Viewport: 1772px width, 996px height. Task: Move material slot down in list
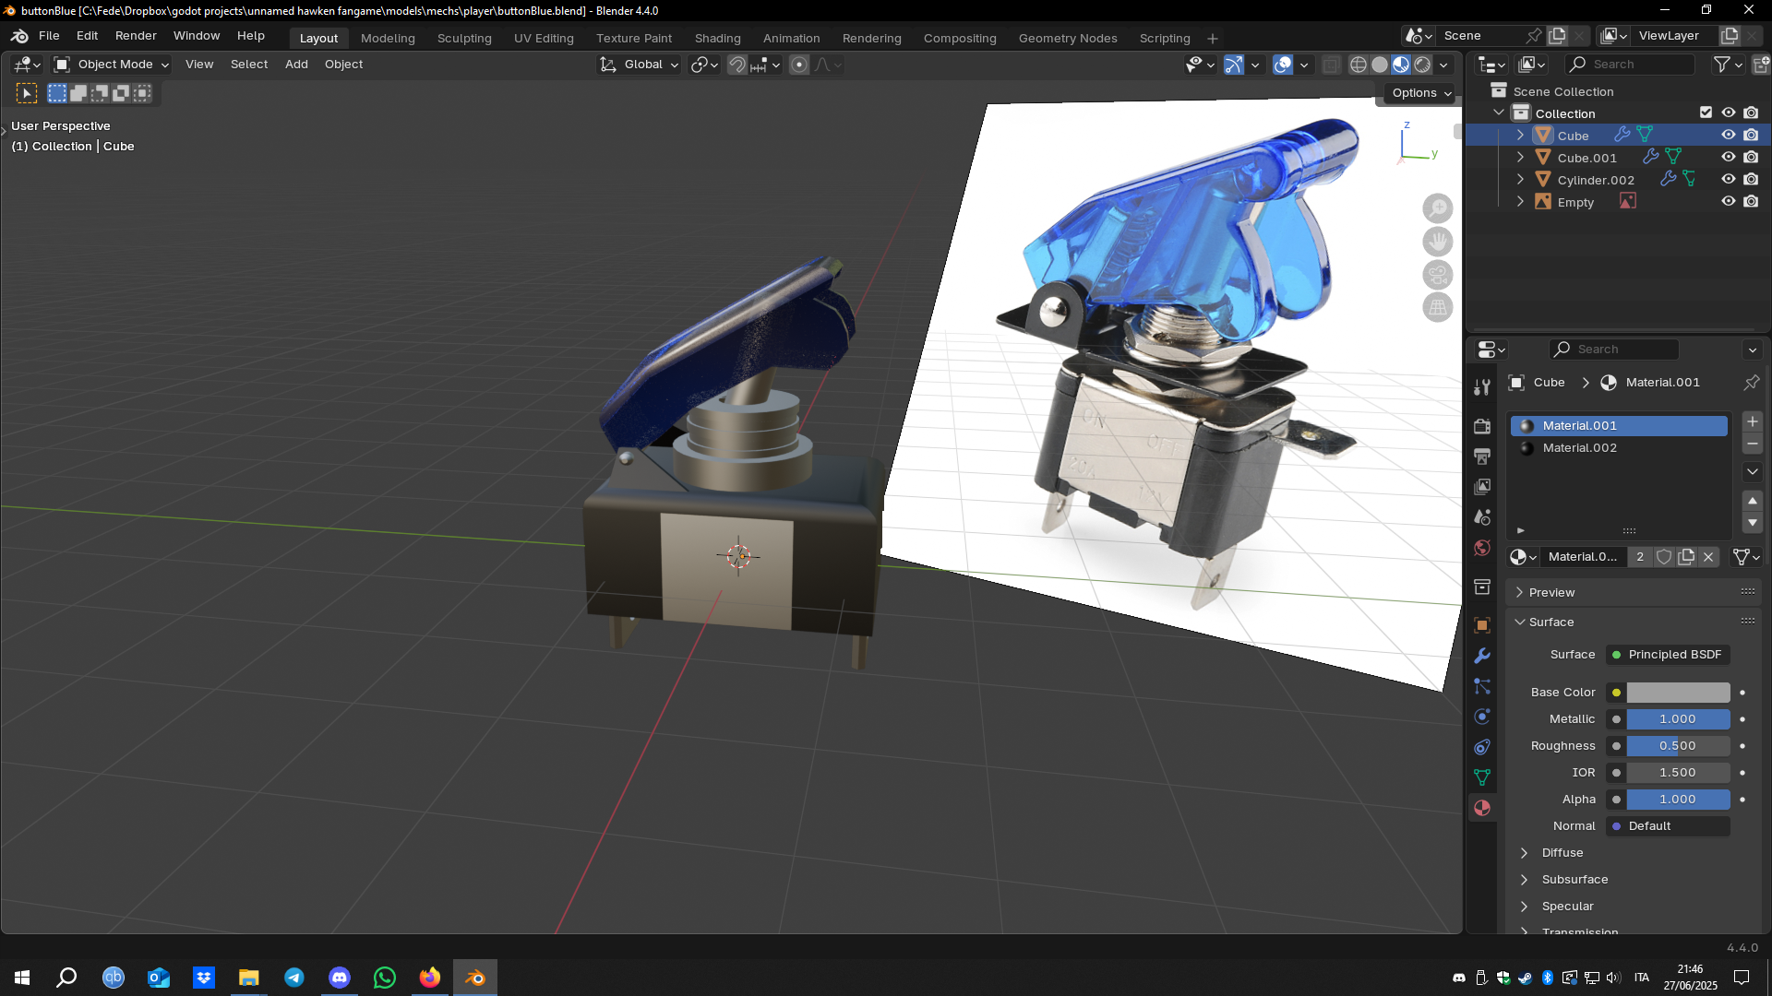pos(1753,523)
